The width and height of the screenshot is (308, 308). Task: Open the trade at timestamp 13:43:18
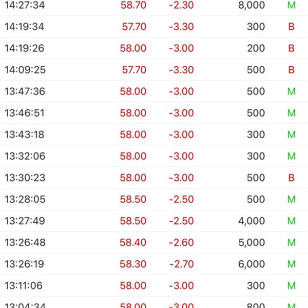tap(25, 134)
